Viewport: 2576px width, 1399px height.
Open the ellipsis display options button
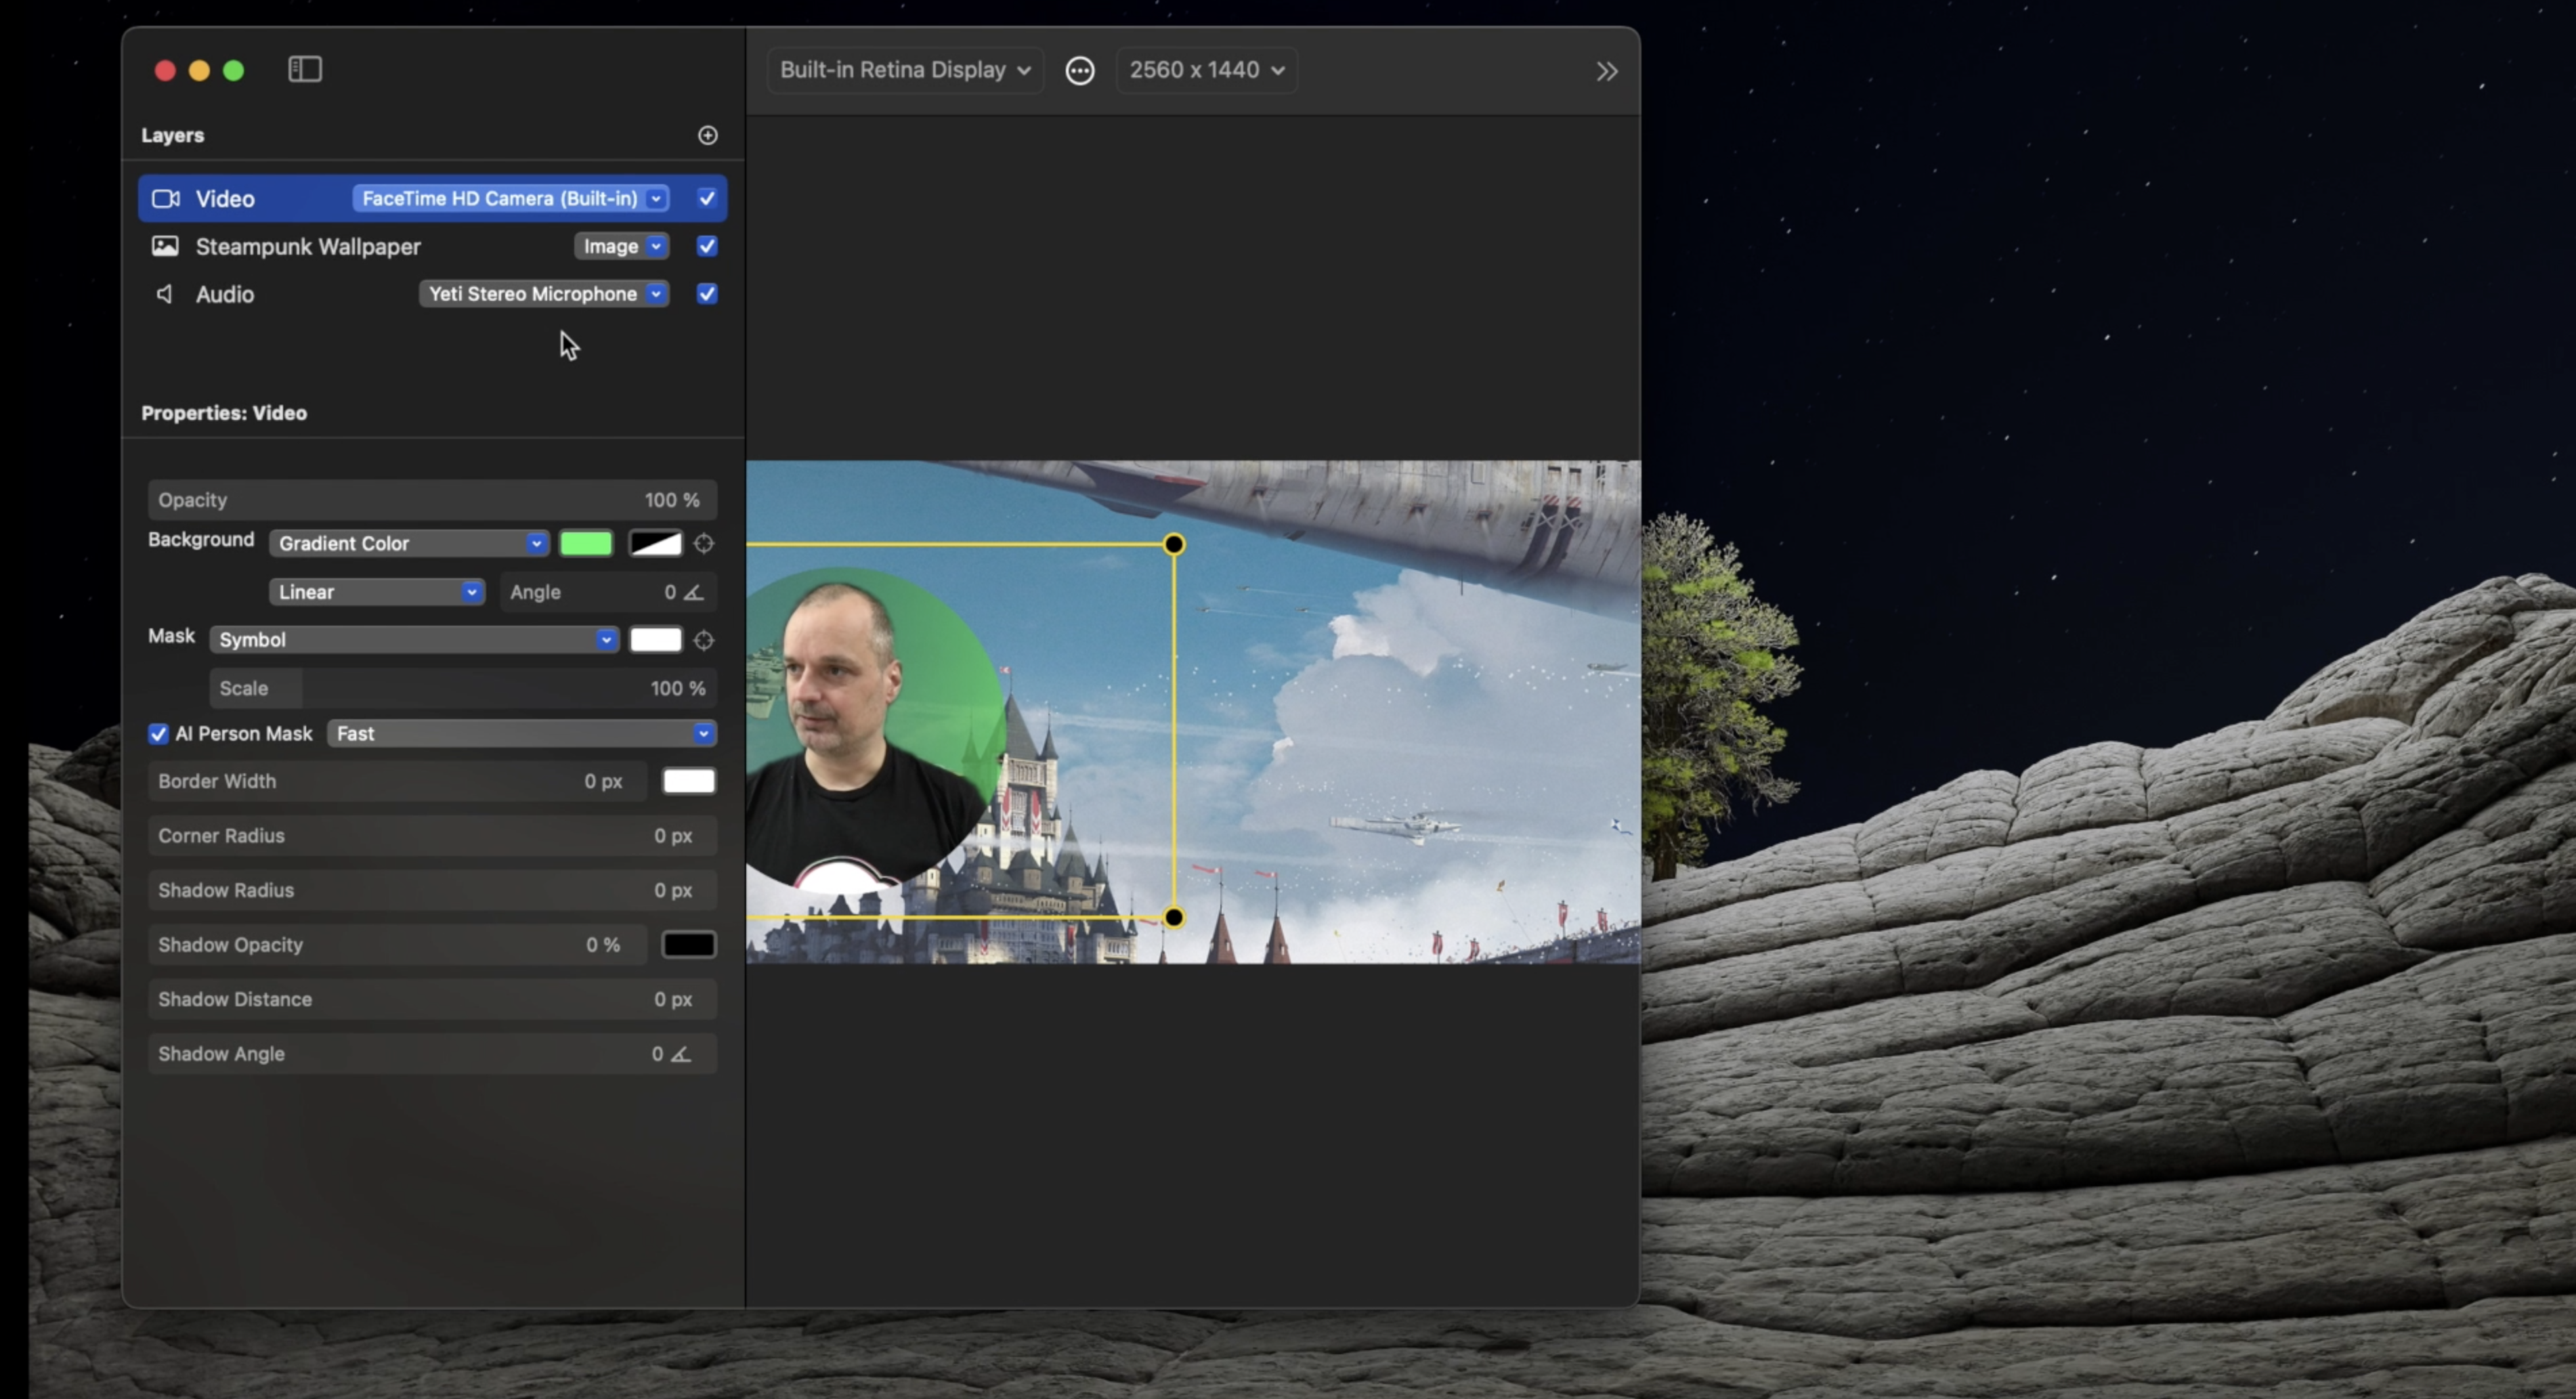click(x=1079, y=70)
